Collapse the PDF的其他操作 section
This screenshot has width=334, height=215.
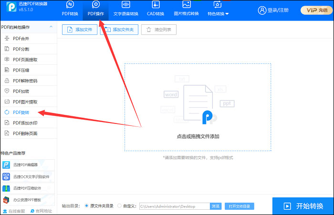click(51, 27)
